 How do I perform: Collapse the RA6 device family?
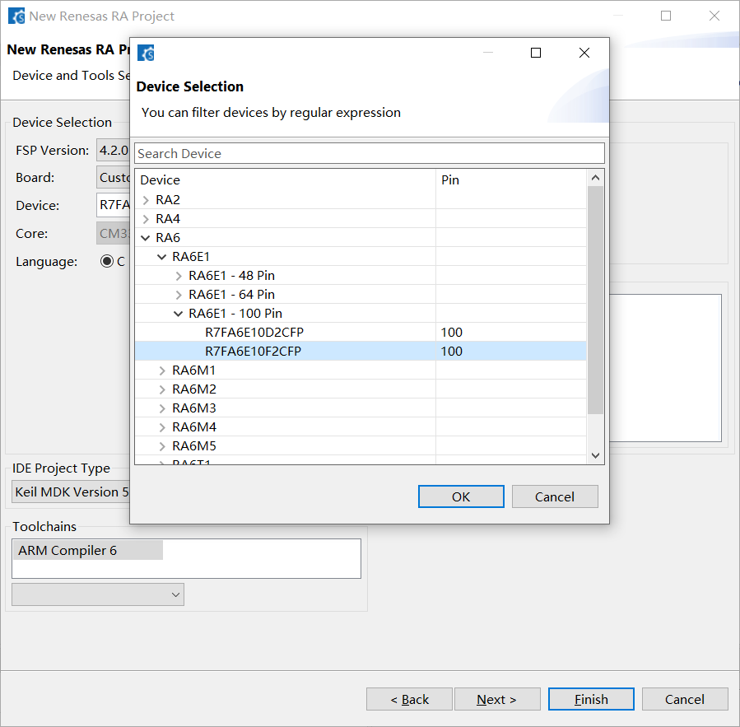point(146,238)
